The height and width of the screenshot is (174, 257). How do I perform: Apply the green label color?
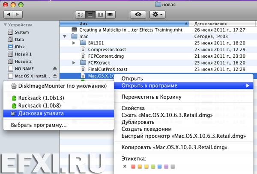click(153, 166)
